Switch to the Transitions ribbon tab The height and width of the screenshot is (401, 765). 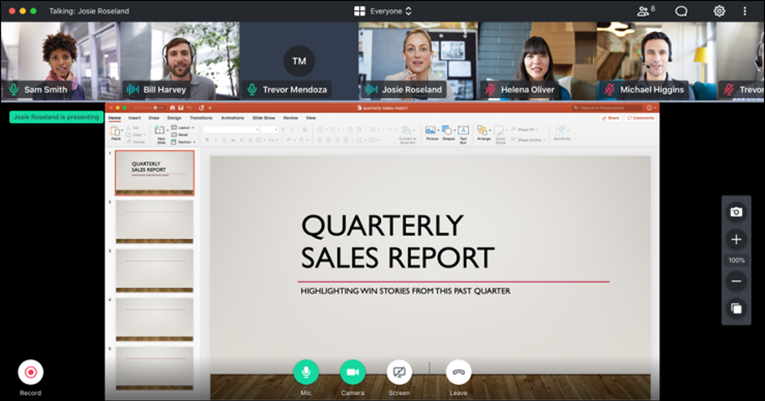click(201, 118)
